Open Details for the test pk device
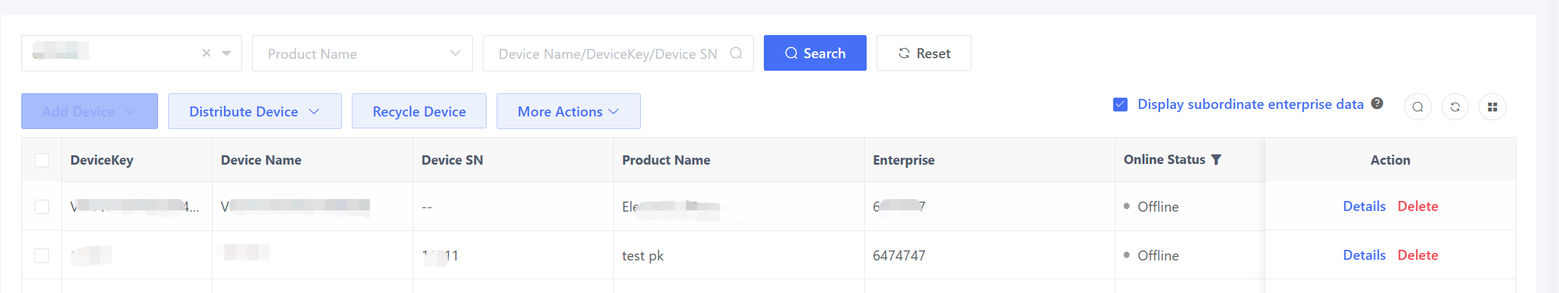 (1364, 255)
